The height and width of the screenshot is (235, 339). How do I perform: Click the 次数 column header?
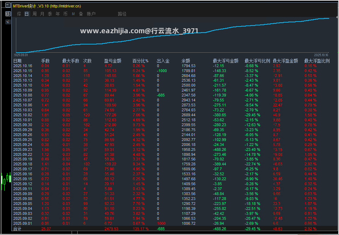(x=87, y=61)
